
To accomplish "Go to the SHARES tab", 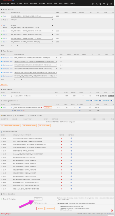I will point(19,4).
